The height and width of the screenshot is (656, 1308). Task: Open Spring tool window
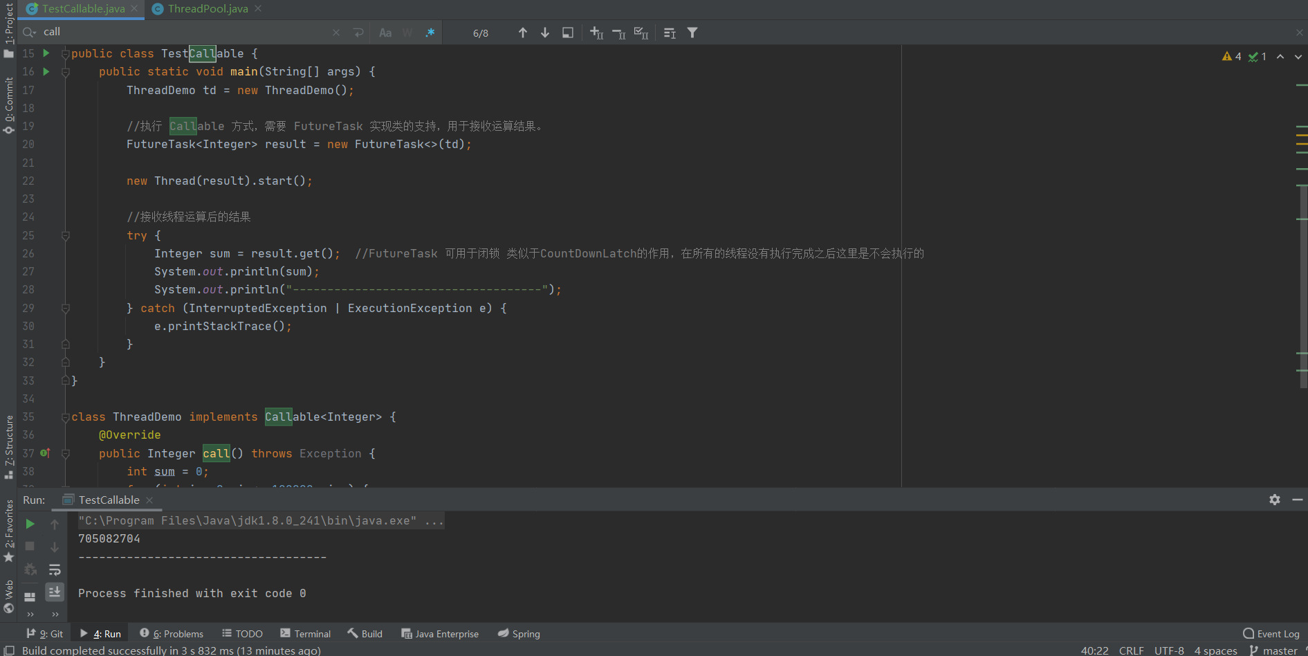click(x=519, y=633)
